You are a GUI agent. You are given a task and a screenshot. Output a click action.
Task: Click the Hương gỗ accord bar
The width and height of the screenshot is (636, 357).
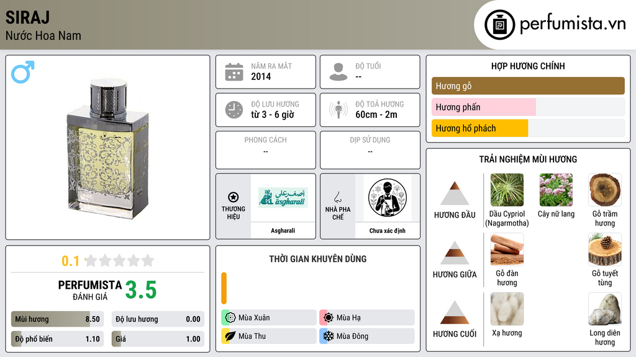[528, 86]
